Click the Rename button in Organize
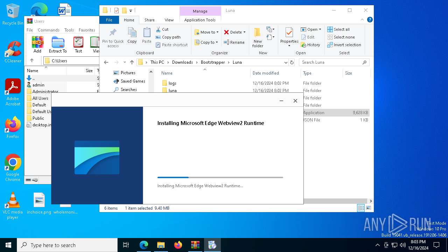The image size is (448, 252). pos(234,42)
